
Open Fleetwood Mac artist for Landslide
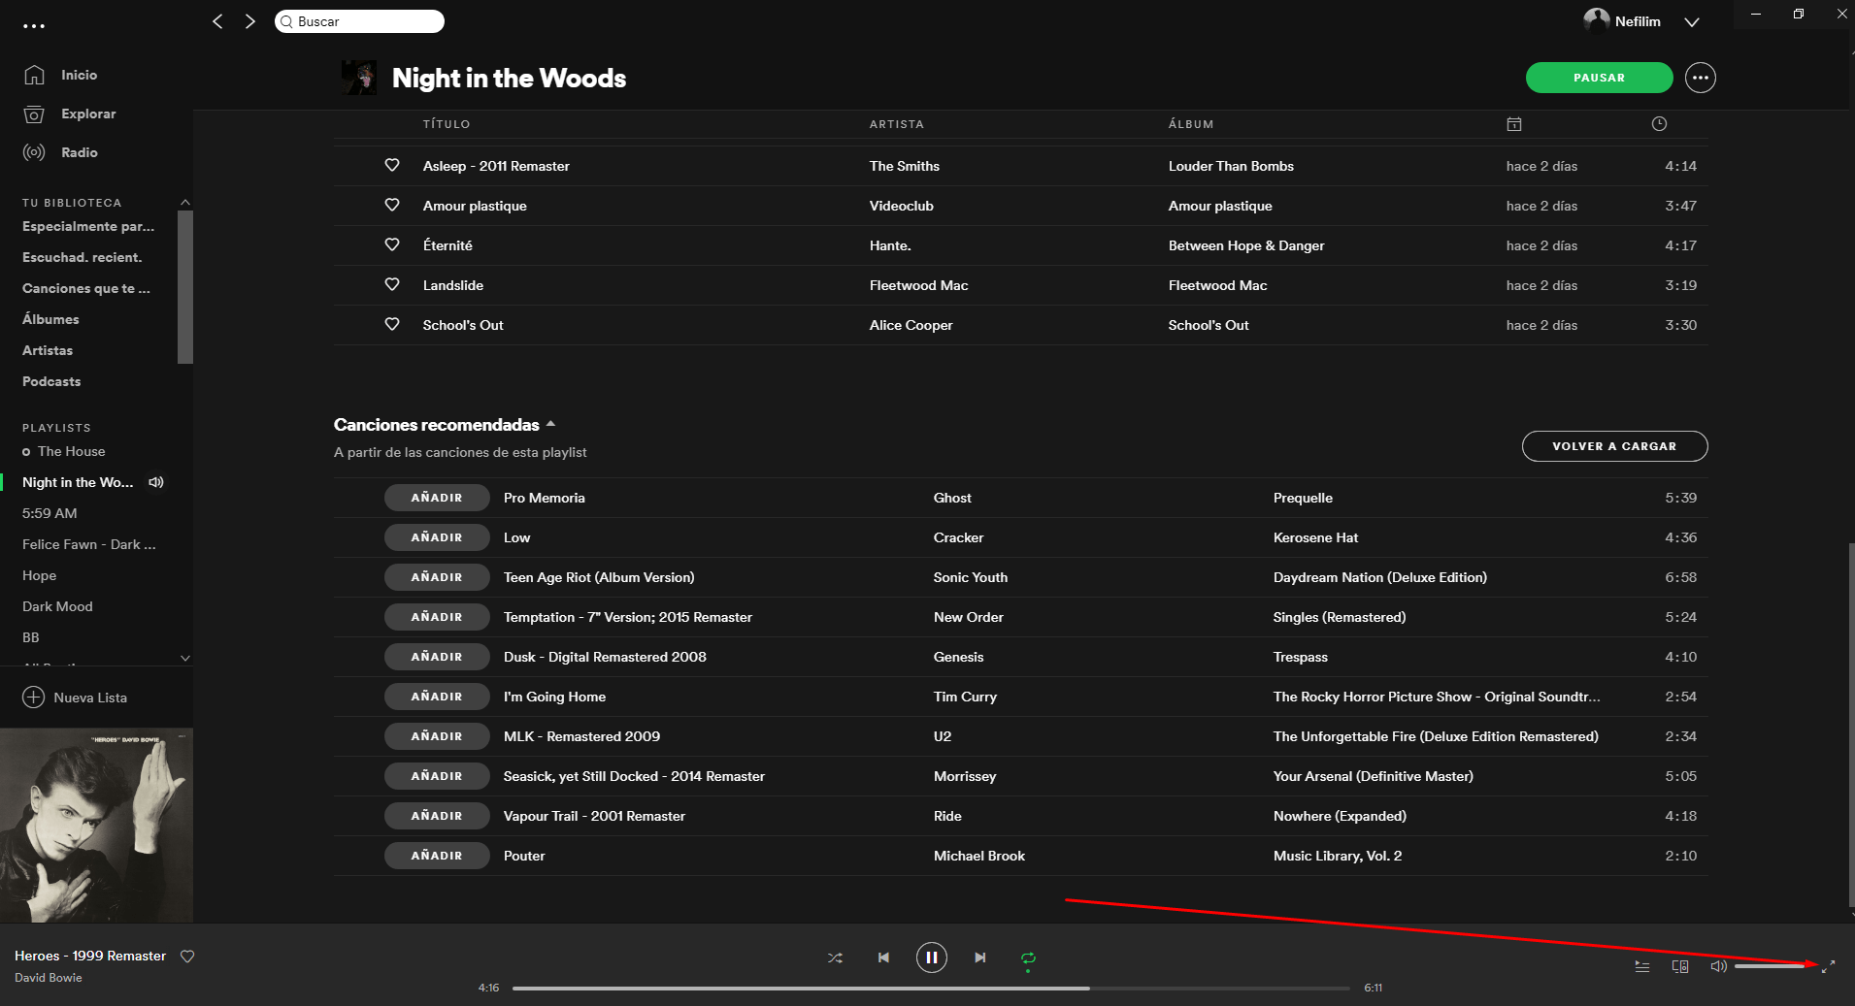(x=918, y=285)
